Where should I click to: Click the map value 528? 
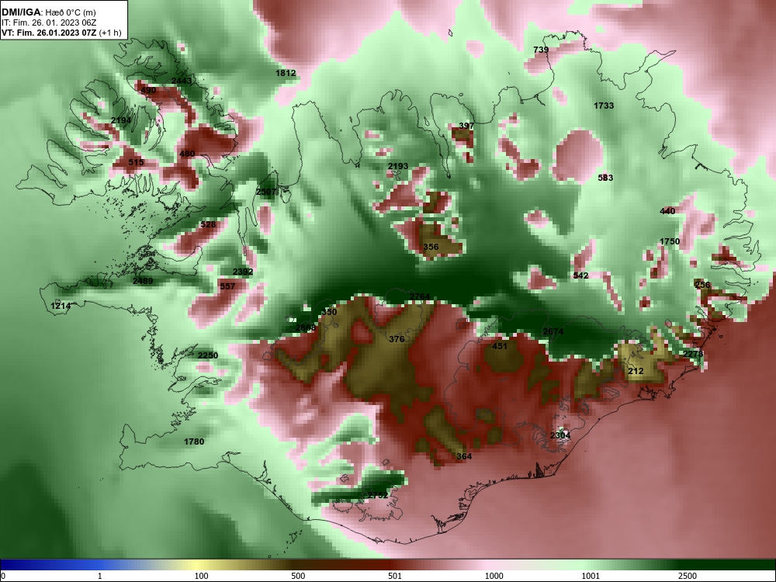pyautogui.click(x=208, y=224)
